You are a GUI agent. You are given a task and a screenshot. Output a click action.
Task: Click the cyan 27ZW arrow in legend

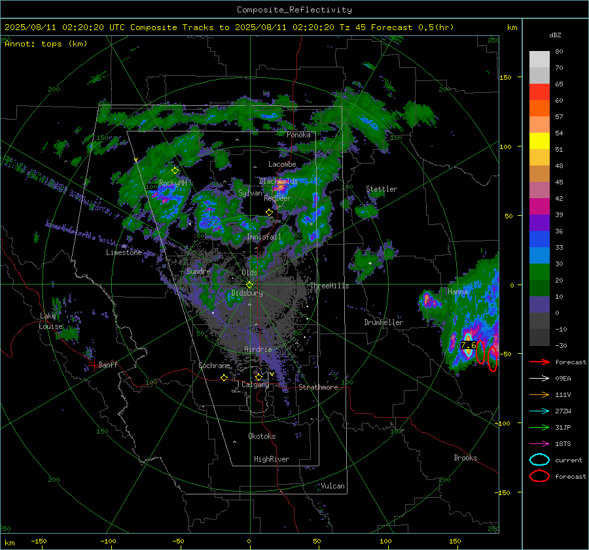pyautogui.click(x=539, y=411)
